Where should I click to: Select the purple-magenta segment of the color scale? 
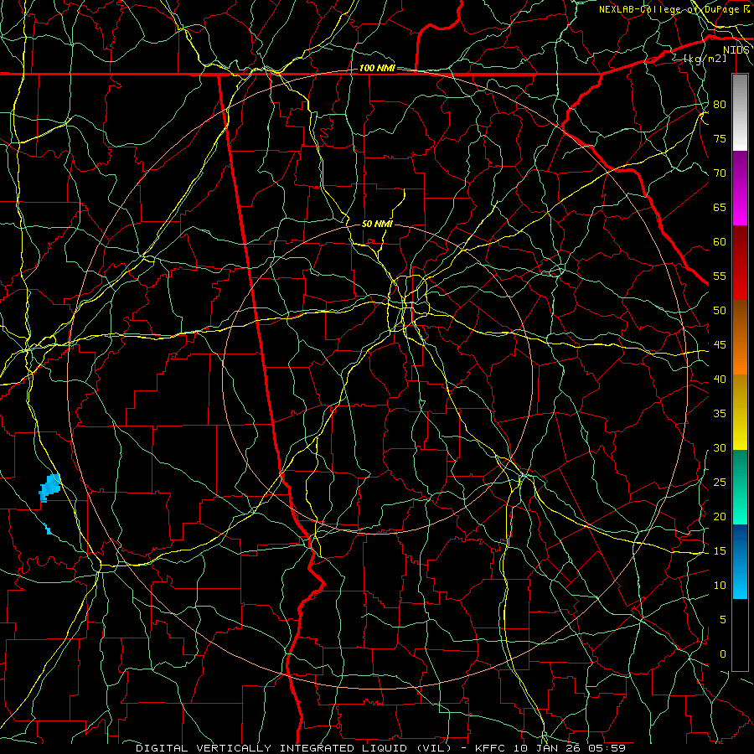point(740,188)
